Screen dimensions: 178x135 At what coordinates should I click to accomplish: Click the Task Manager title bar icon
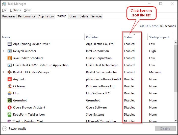point(4,4)
